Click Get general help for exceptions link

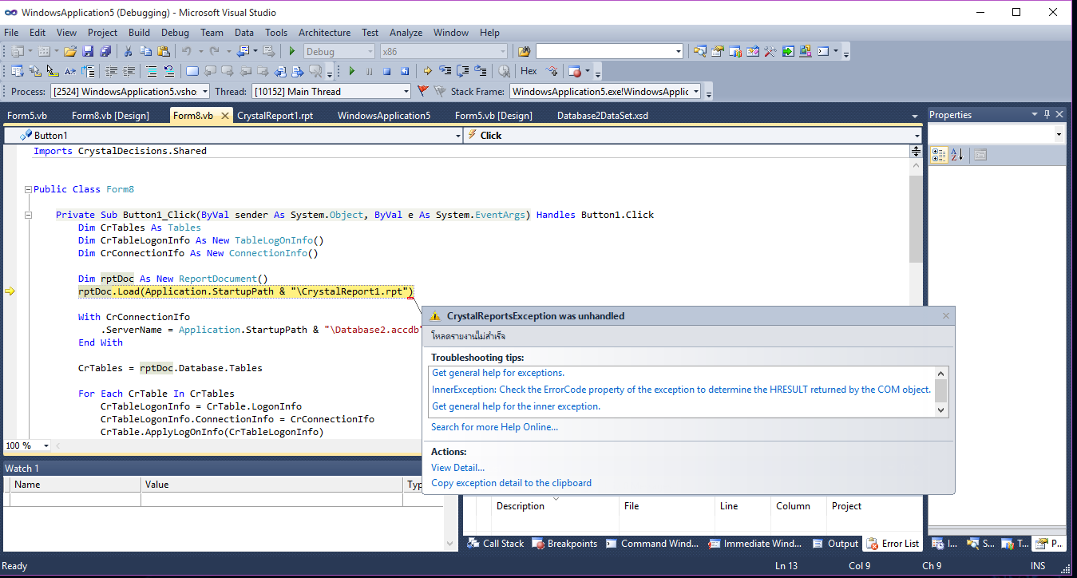point(498,373)
